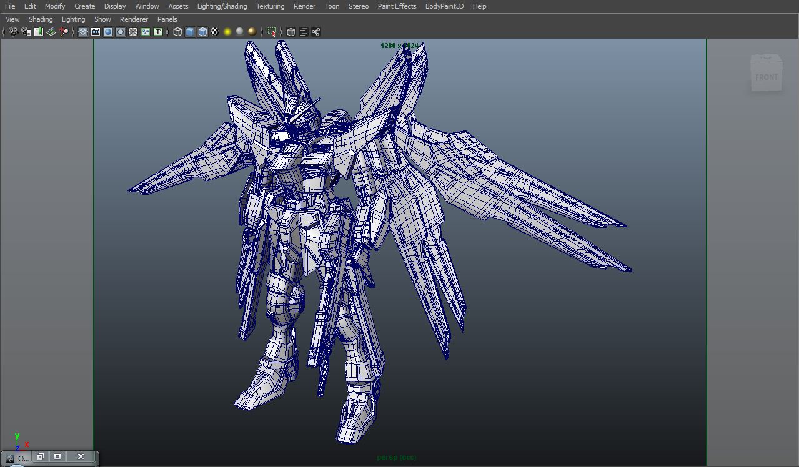
Task: Maximize the minimized O... window
Action: [57, 456]
